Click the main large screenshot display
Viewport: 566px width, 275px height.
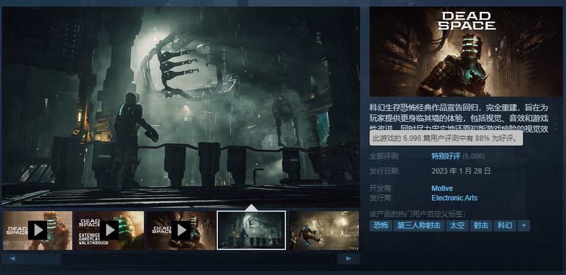coord(181,107)
